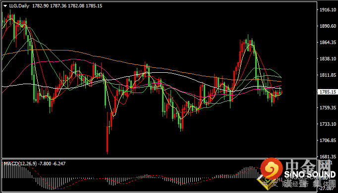
Task: Click the -27.087 MACD axis label
Action: pos(327,189)
